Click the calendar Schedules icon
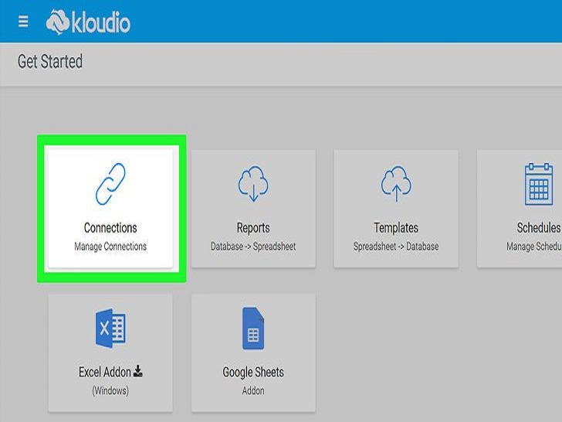562x422 pixels. [x=538, y=184]
